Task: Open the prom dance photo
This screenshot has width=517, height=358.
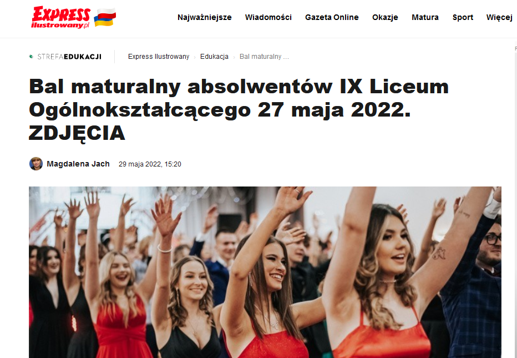Action: coord(265,272)
